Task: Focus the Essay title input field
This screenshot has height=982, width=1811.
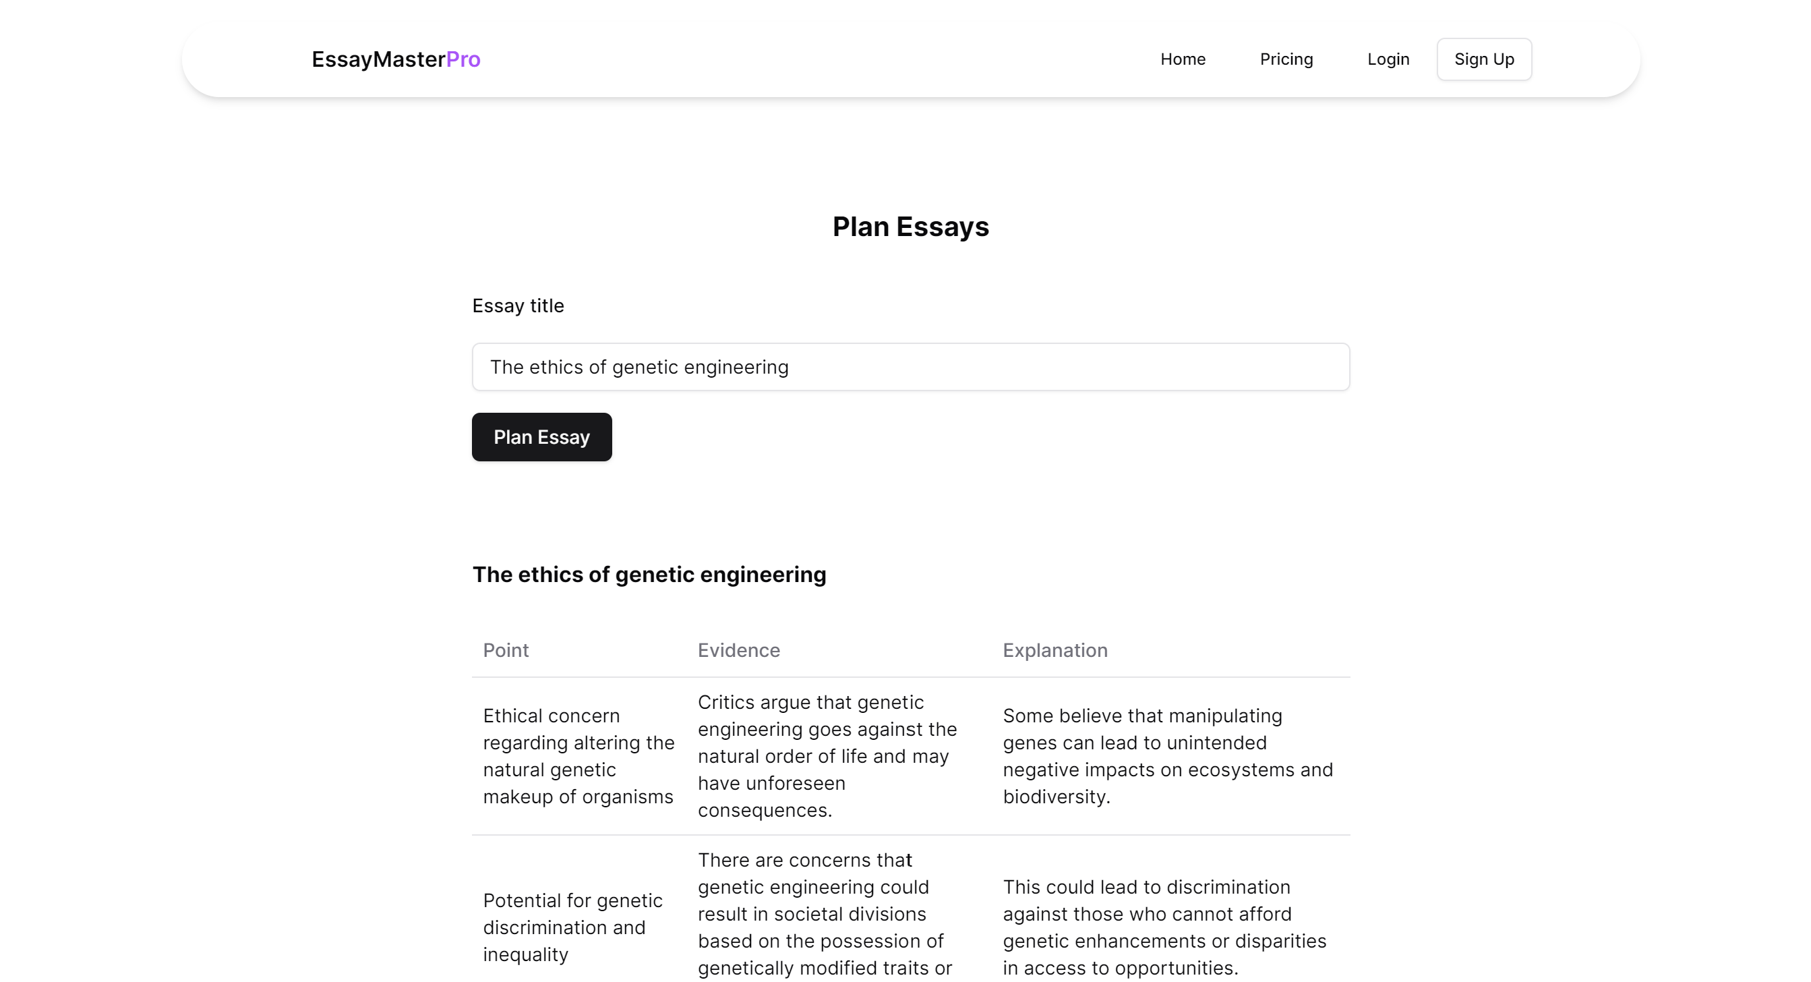Action: click(910, 366)
